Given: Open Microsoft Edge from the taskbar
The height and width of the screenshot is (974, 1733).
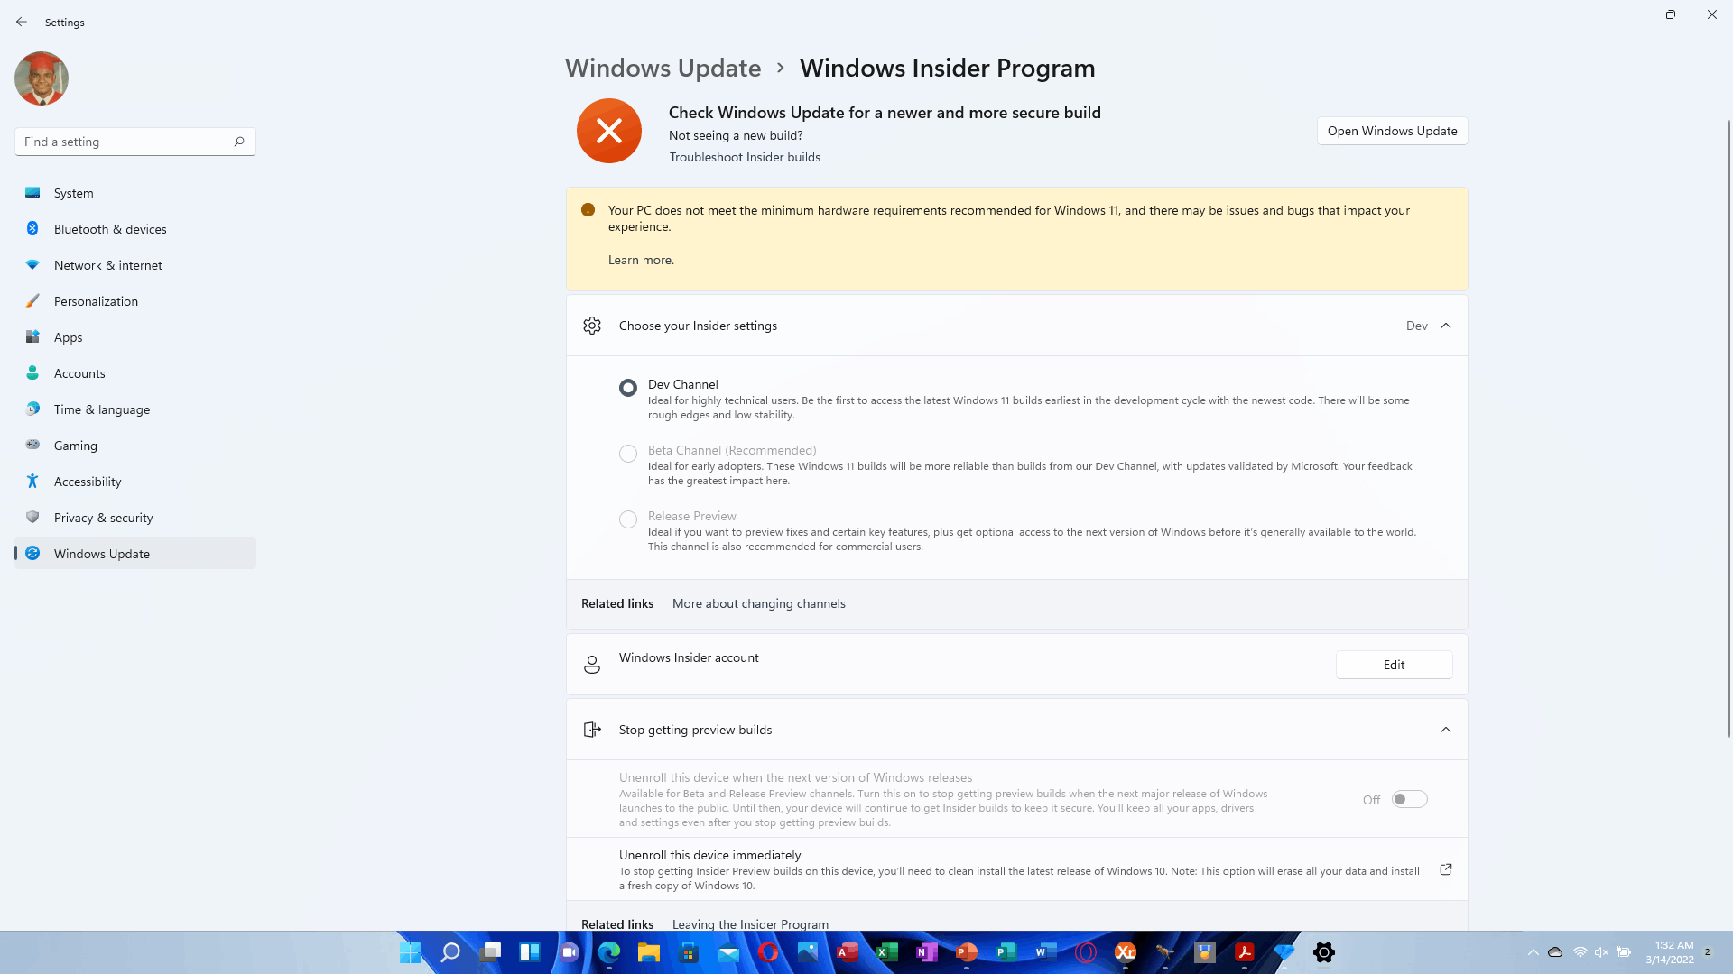Looking at the screenshot, I should 609,952.
